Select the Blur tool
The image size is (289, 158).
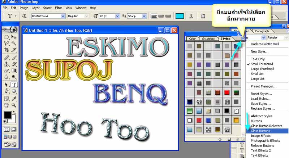pos(7,77)
